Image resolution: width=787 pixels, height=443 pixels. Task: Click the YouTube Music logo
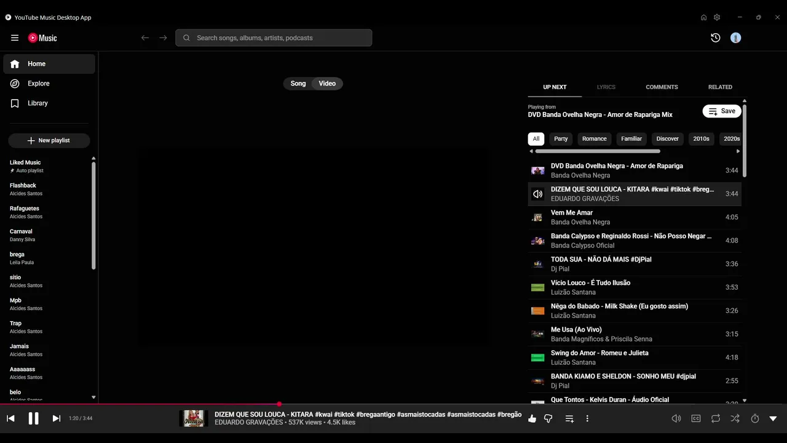pos(42,38)
